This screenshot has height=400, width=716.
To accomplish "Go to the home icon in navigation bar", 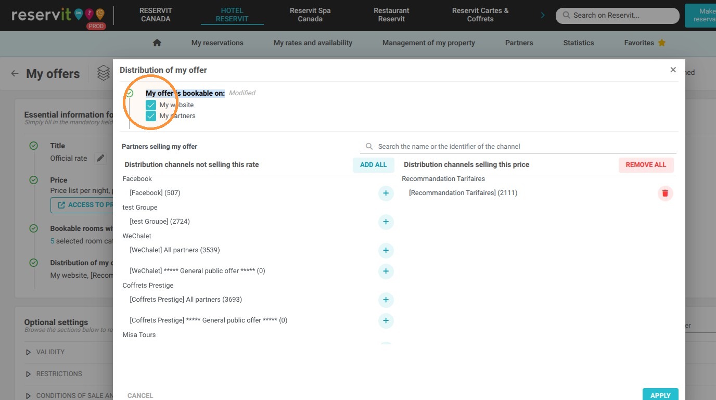I will (x=157, y=43).
